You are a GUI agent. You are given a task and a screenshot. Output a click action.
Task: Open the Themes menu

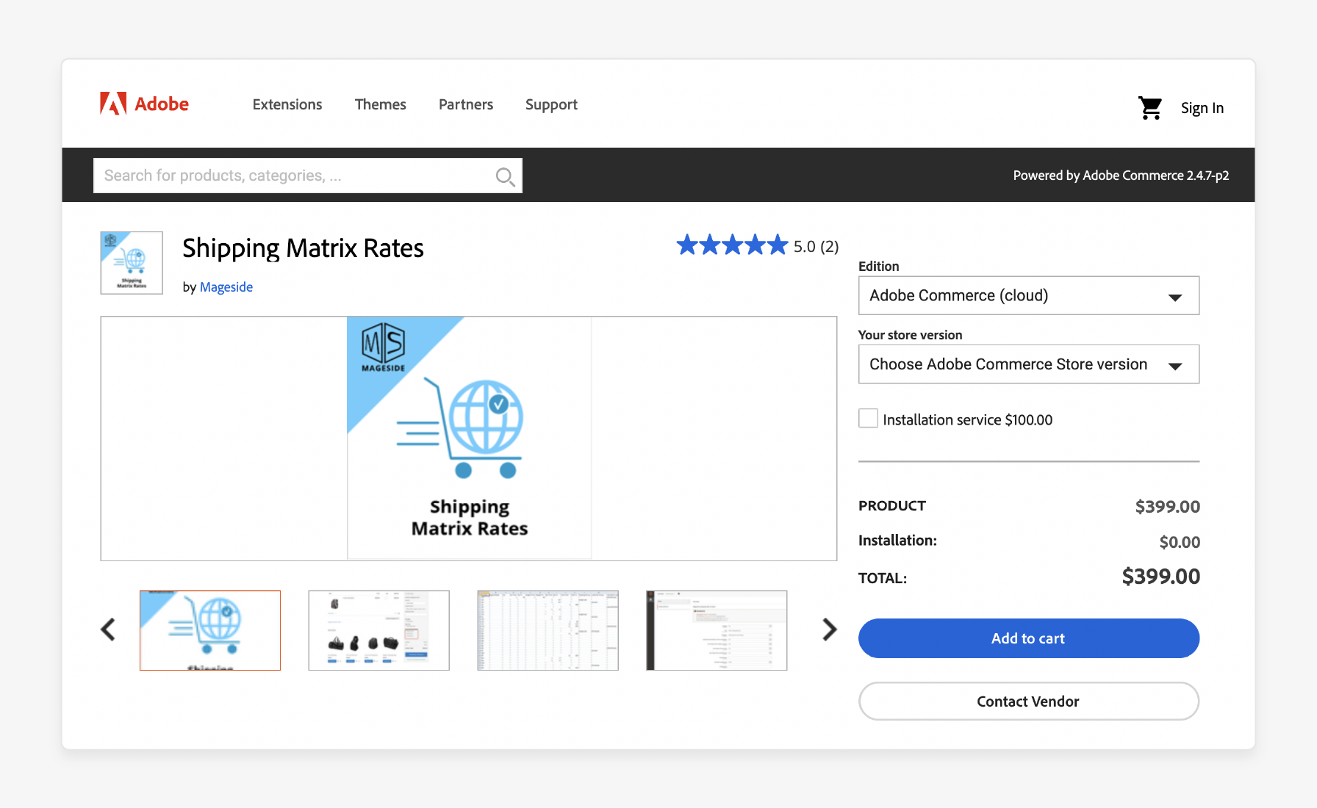point(381,104)
